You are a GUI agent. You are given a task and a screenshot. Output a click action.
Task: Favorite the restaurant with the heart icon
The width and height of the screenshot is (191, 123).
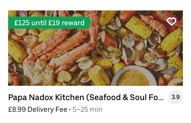coord(171,21)
